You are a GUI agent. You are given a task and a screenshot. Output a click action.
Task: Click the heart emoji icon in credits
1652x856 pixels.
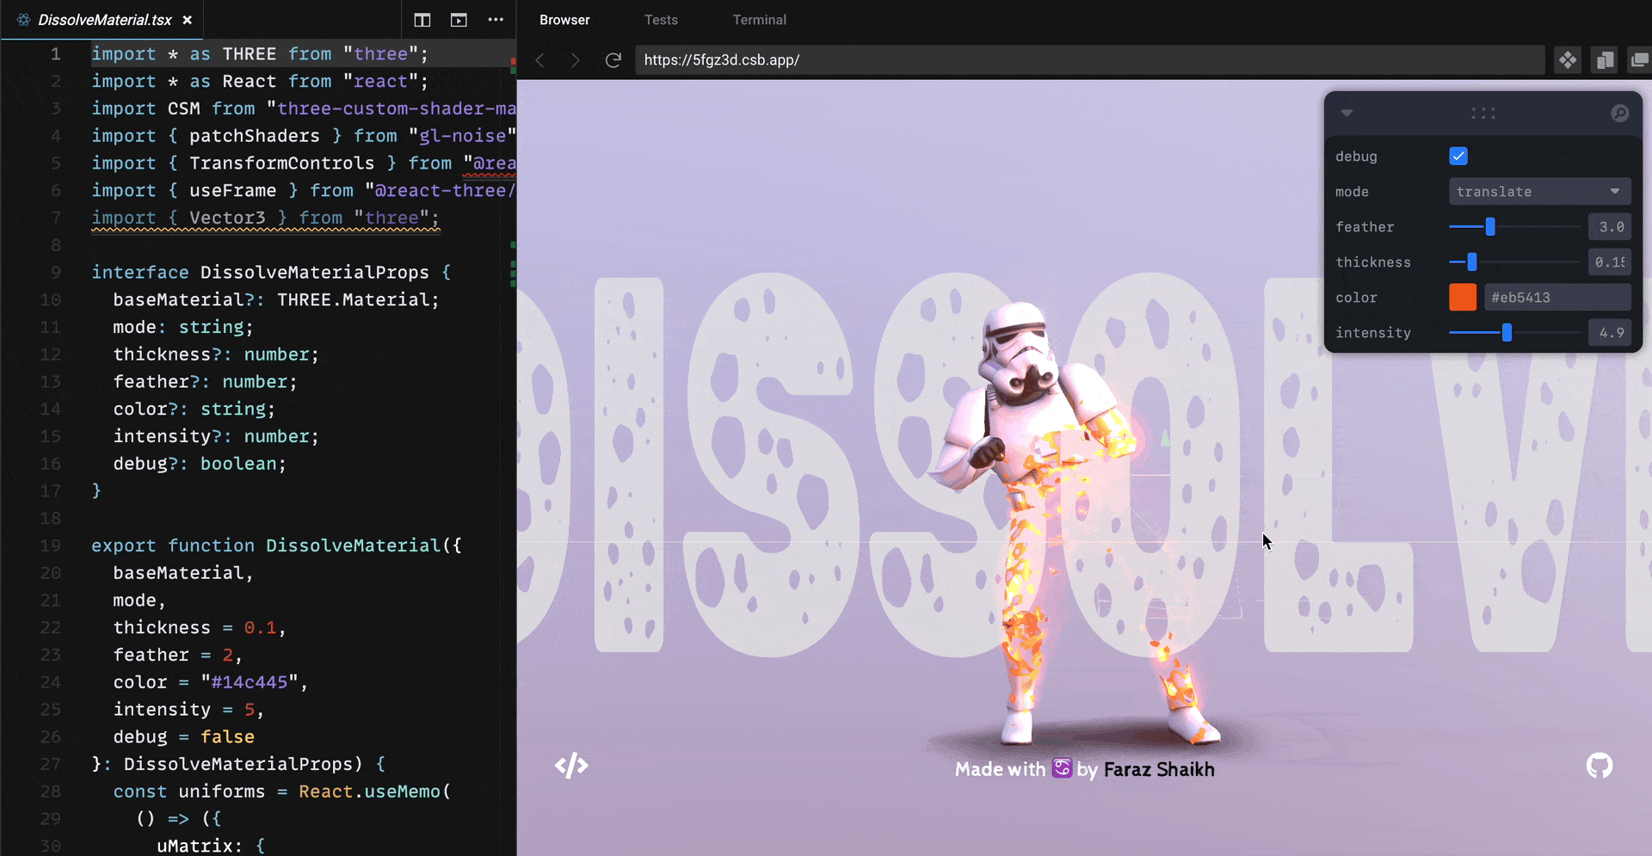[x=1062, y=767]
